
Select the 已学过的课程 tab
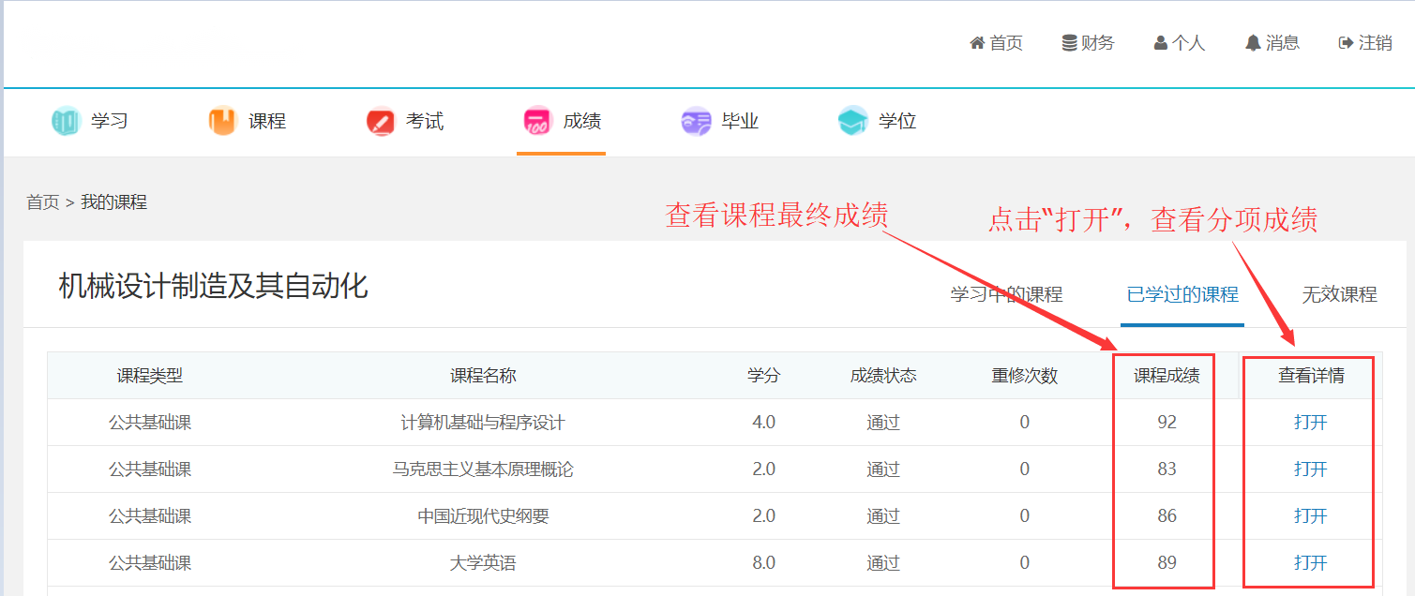point(1182,294)
